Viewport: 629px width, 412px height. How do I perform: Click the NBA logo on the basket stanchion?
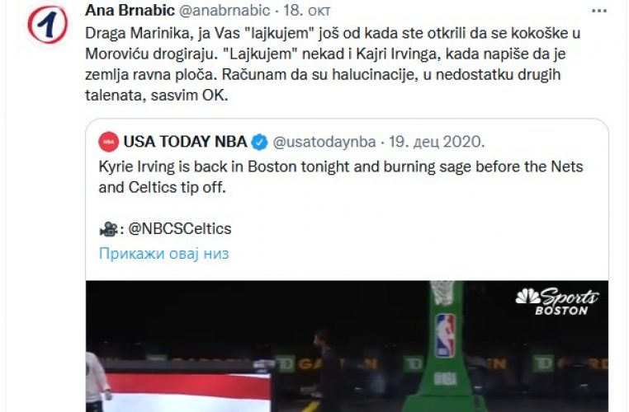pyautogui.click(x=445, y=336)
